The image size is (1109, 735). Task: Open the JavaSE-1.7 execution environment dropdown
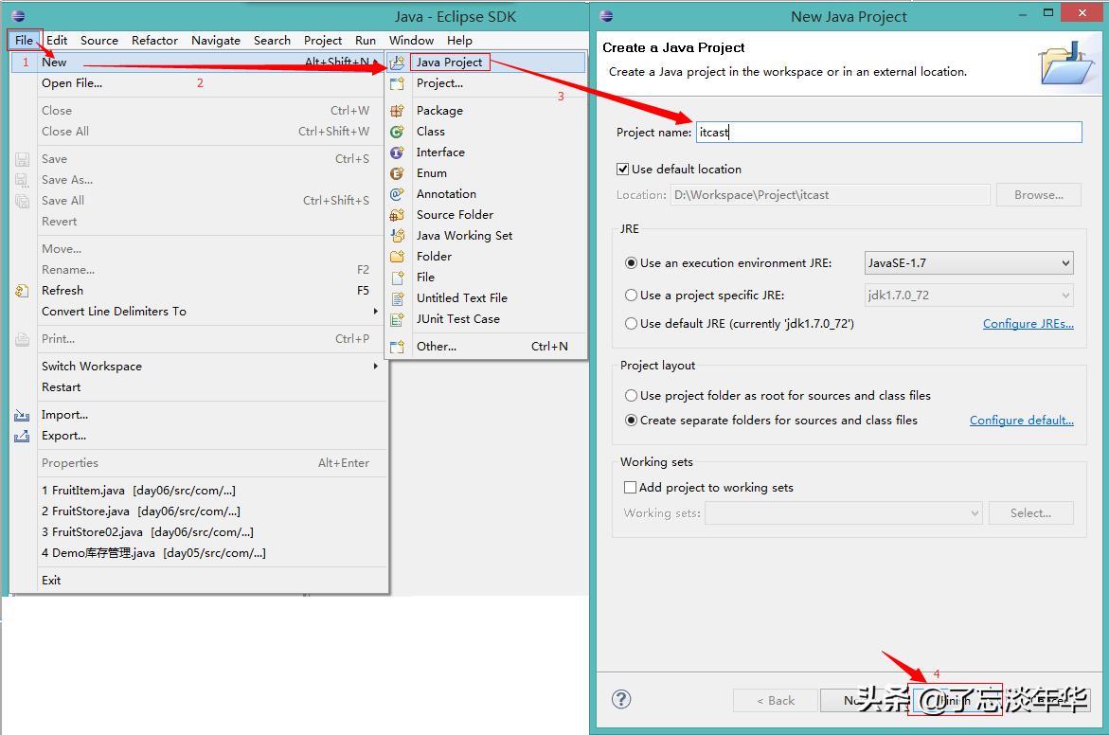969,263
